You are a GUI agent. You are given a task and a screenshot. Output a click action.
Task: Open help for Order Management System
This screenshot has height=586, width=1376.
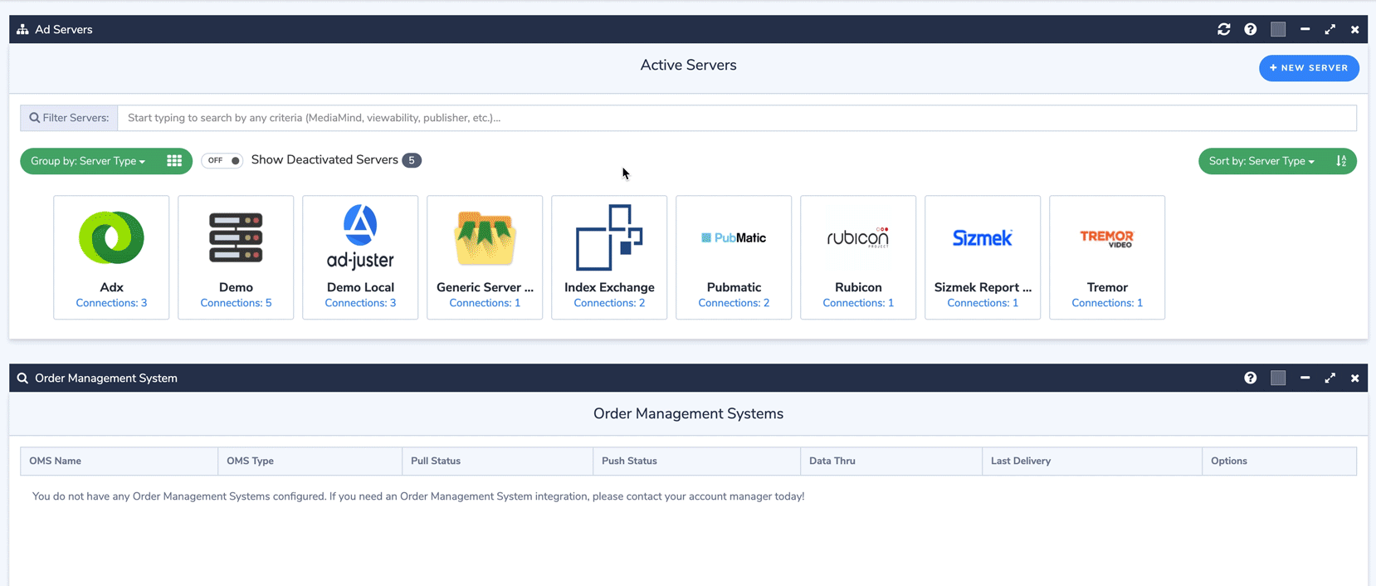1250,378
